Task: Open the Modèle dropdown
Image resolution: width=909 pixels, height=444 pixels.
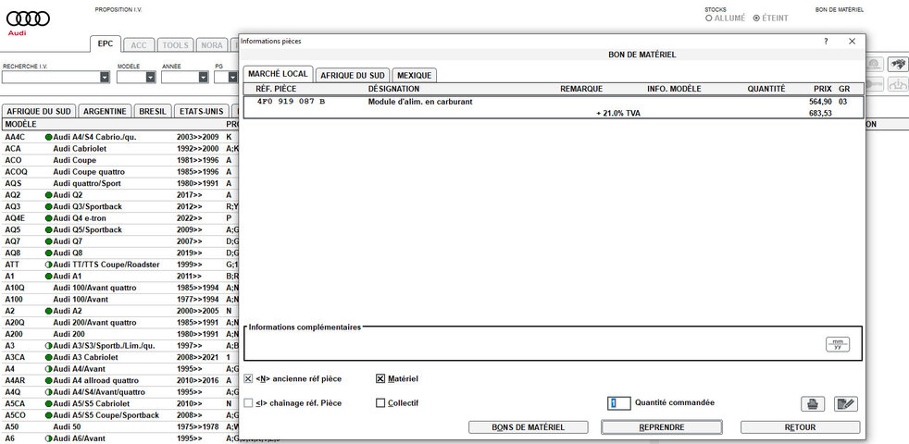Action: click(x=151, y=77)
